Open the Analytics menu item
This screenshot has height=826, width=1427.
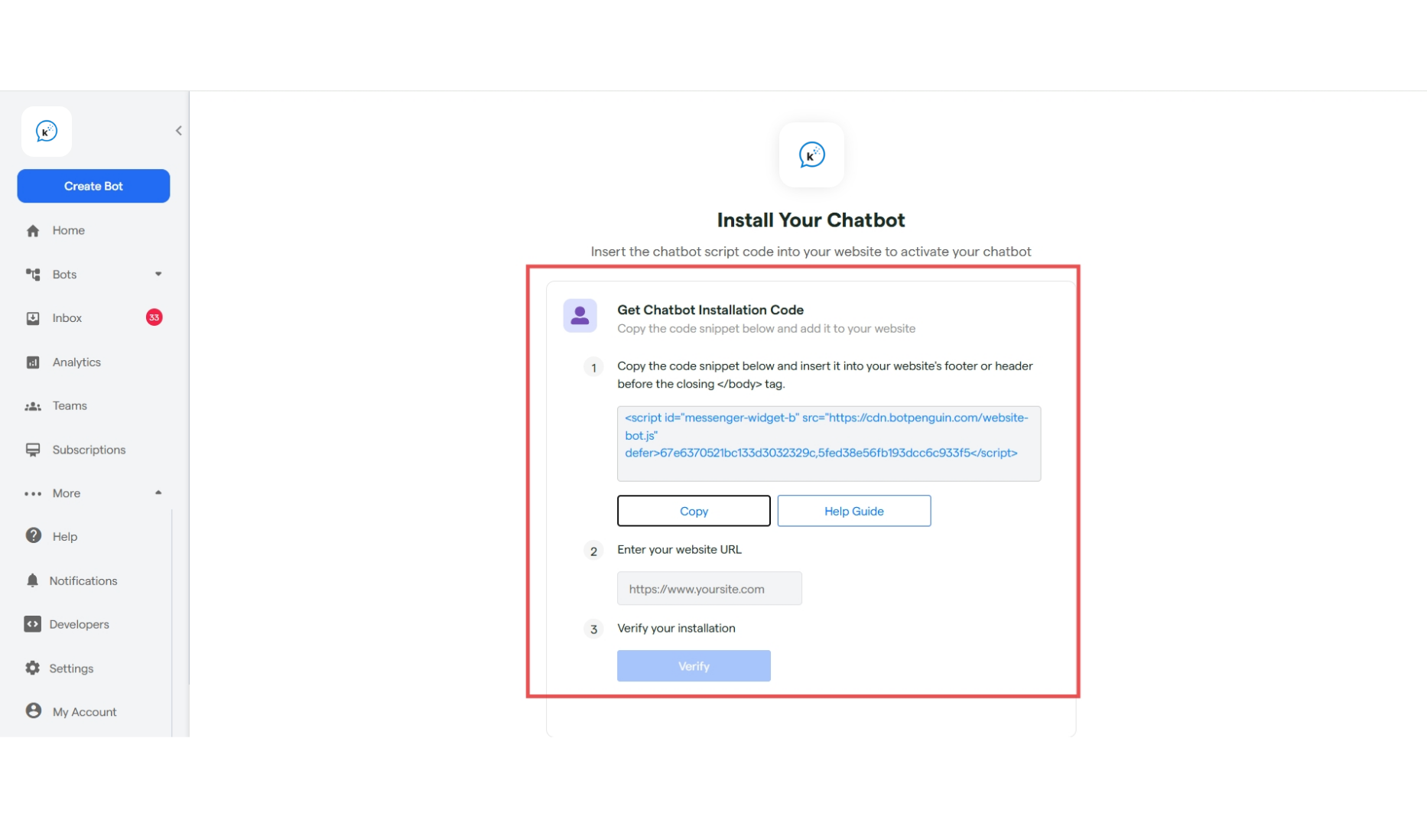pyautogui.click(x=76, y=362)
